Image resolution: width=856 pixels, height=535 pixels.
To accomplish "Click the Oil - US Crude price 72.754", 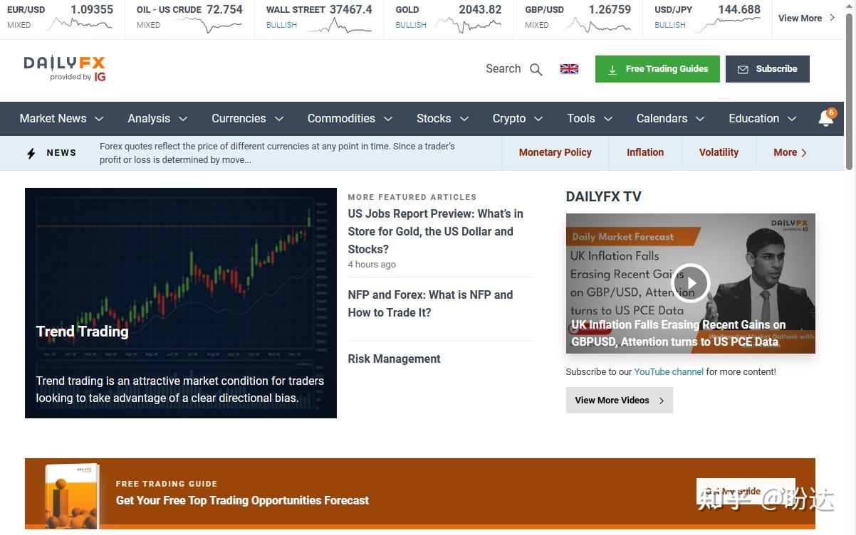I will 224,10.
